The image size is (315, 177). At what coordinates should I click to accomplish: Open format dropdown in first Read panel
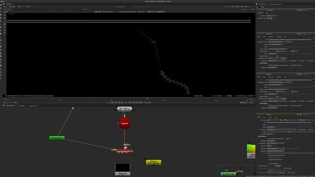[x=275, y=44]
